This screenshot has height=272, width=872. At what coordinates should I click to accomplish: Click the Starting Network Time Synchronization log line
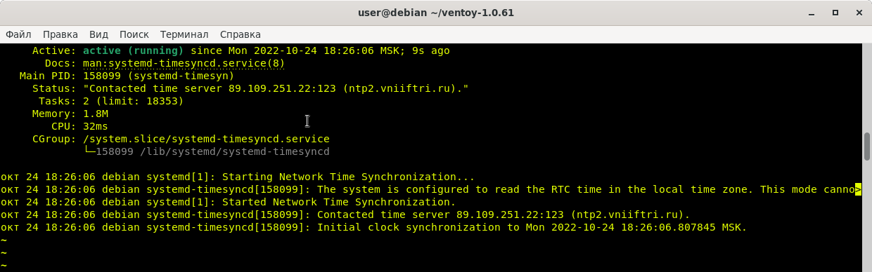pyautogui.click(x=238, y=177)
